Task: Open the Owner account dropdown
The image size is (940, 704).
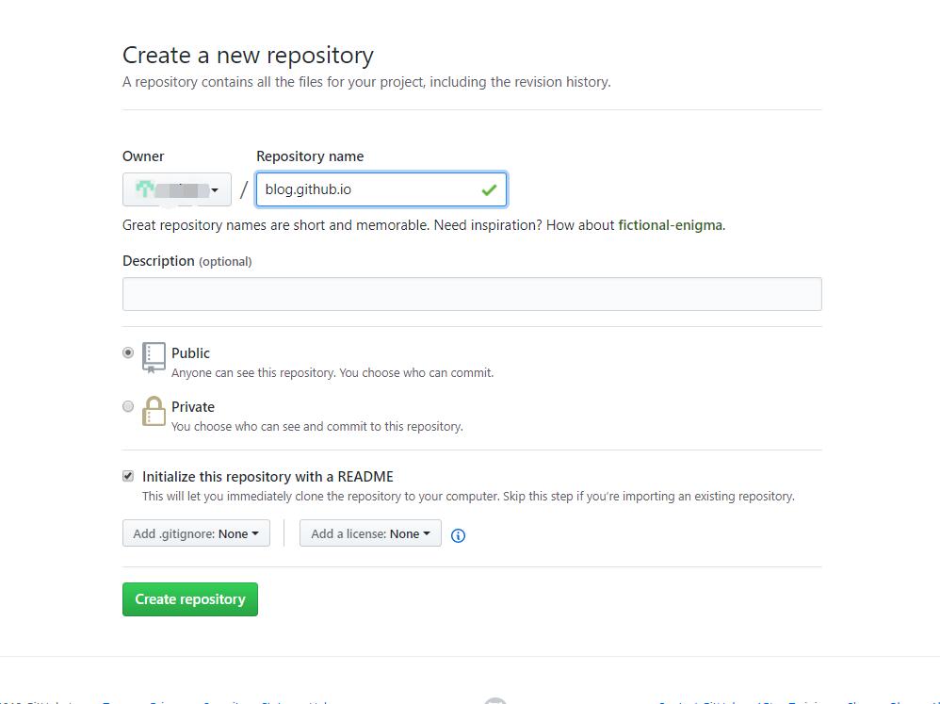Action: tap(177, 189)
